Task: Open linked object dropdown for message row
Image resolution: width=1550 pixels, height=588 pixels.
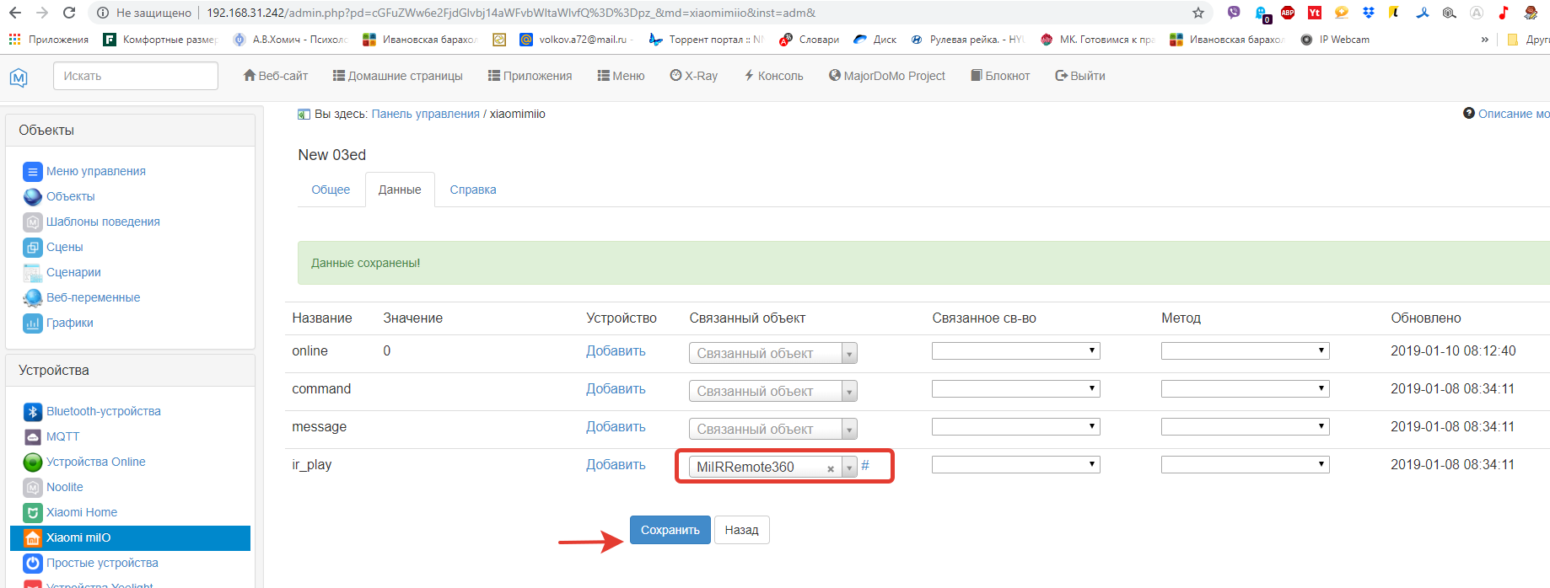Action: pyautogui.click(x=849, y=430)
